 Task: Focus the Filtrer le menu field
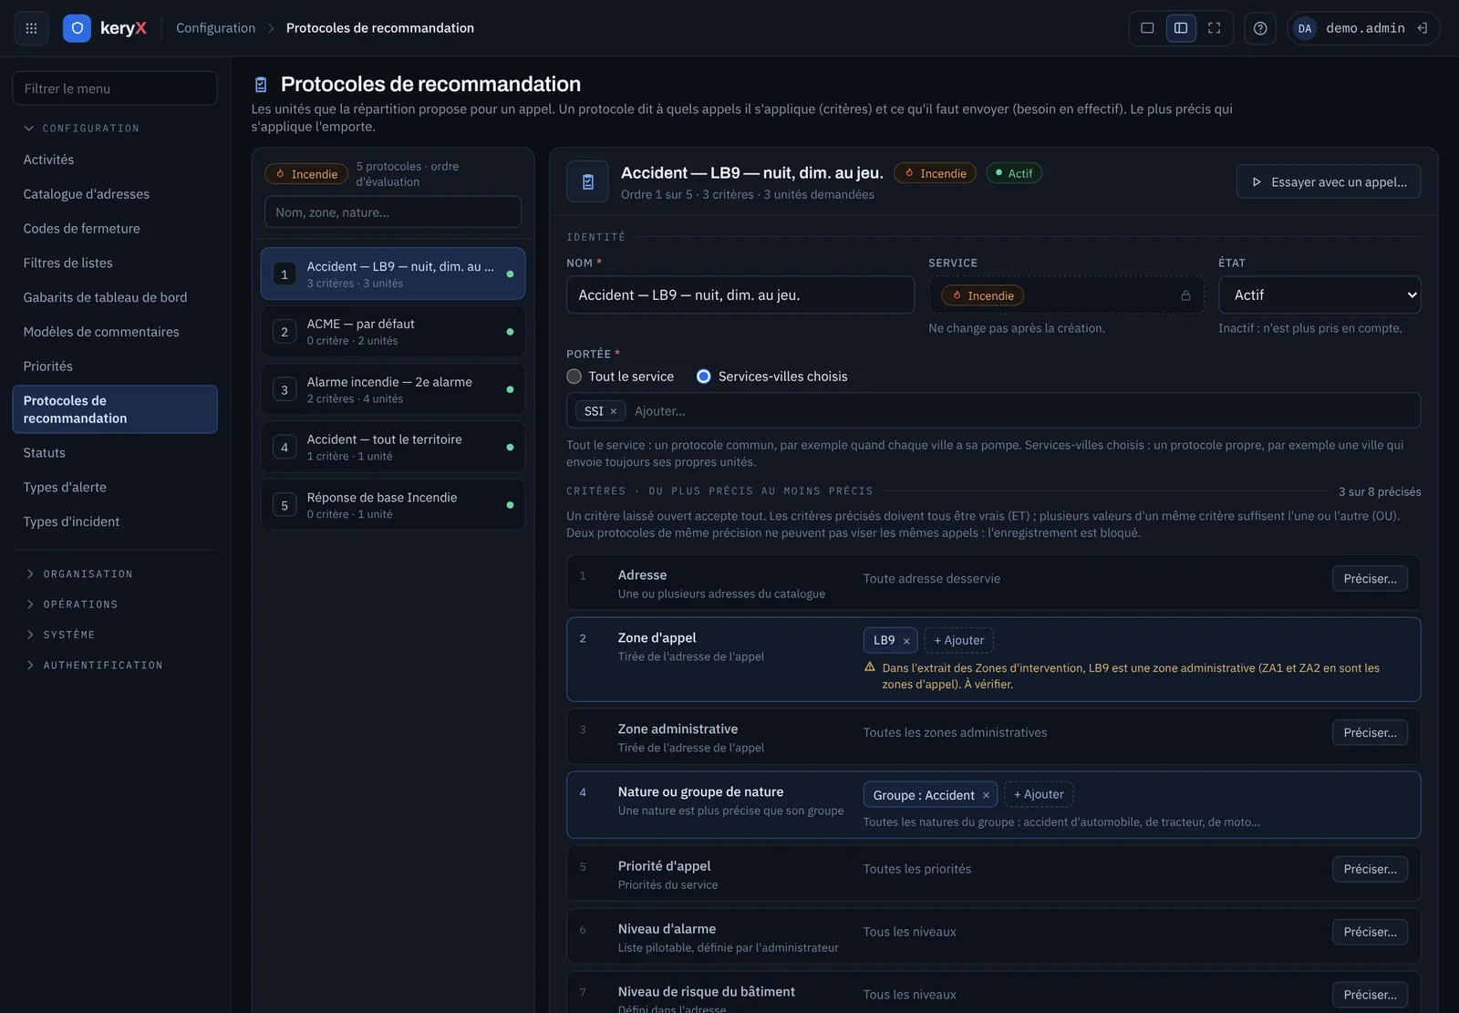pos(115,88)
